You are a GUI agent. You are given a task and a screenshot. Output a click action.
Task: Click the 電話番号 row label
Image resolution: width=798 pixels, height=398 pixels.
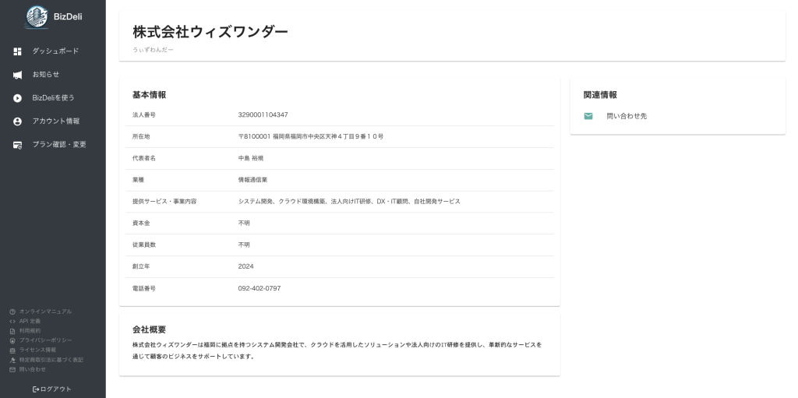click(x=144, y=289)
